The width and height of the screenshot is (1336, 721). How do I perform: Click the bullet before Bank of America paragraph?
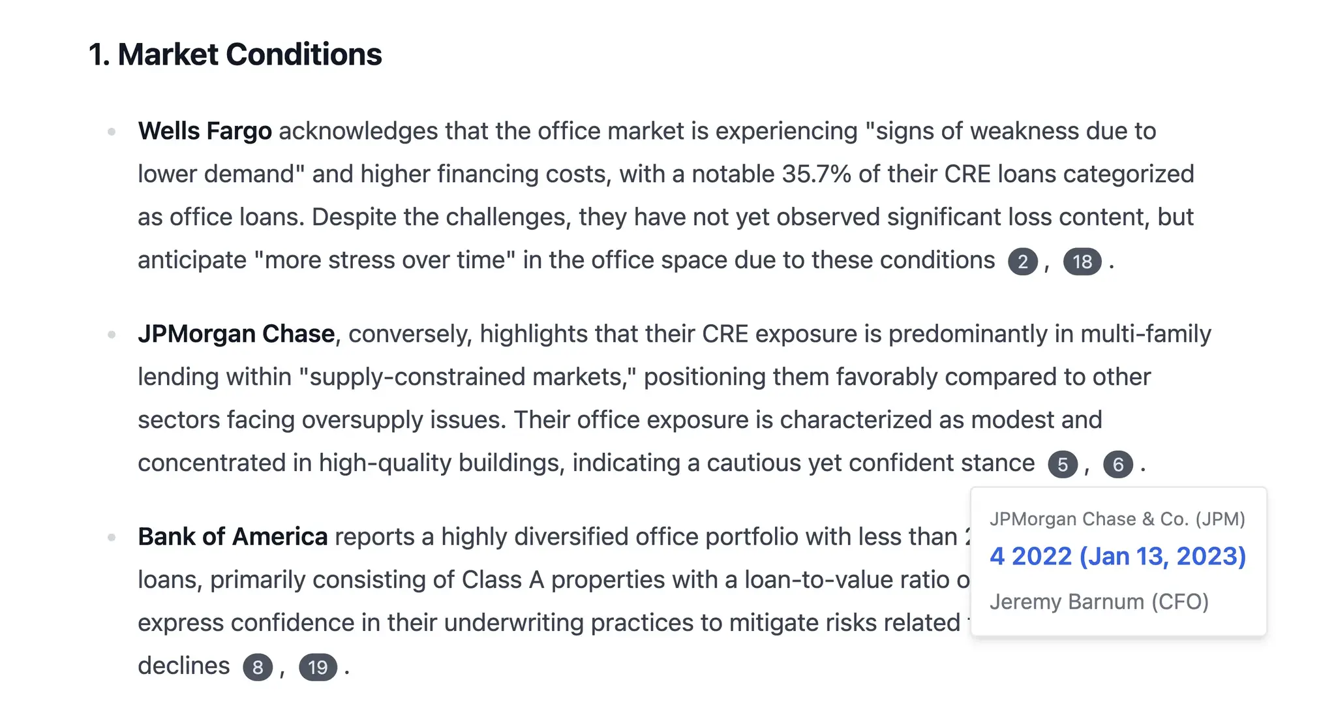click(x=112, y=538)
